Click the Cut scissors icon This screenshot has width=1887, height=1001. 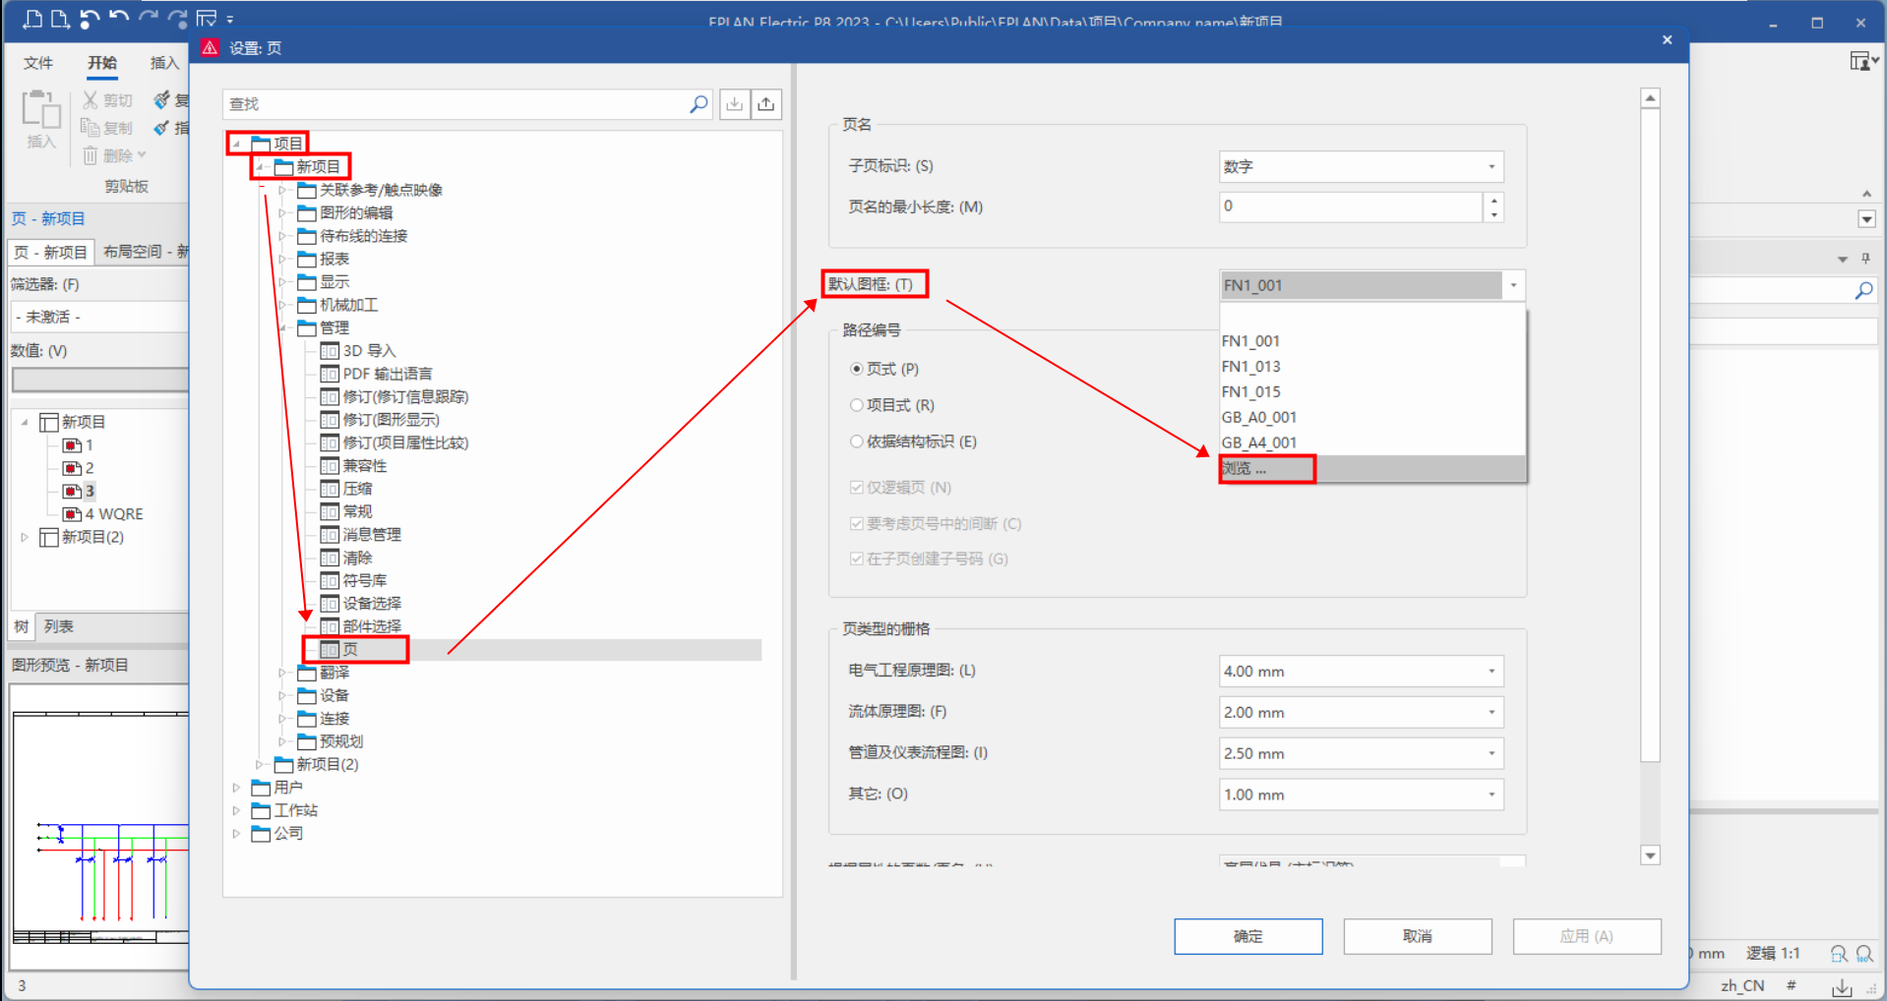pos(91,100)
